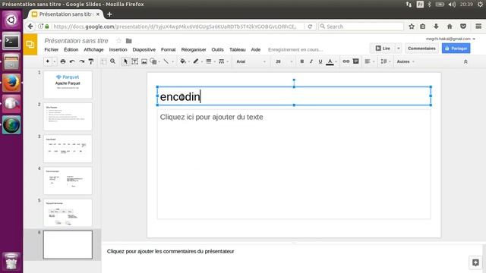Image resolution: width=486 pixels, height=273 pixels.
Task: Select the zoom magnifier tool
Action: pyautogui.click(x=113, y=61)
